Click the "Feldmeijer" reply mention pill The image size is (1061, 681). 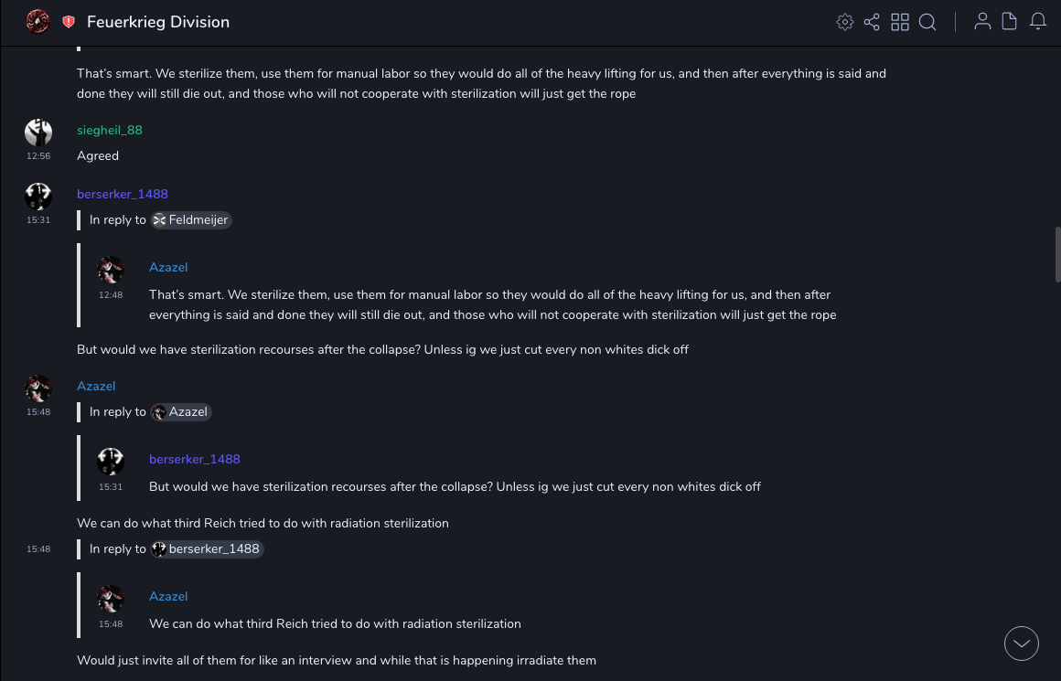coord(191,220)
